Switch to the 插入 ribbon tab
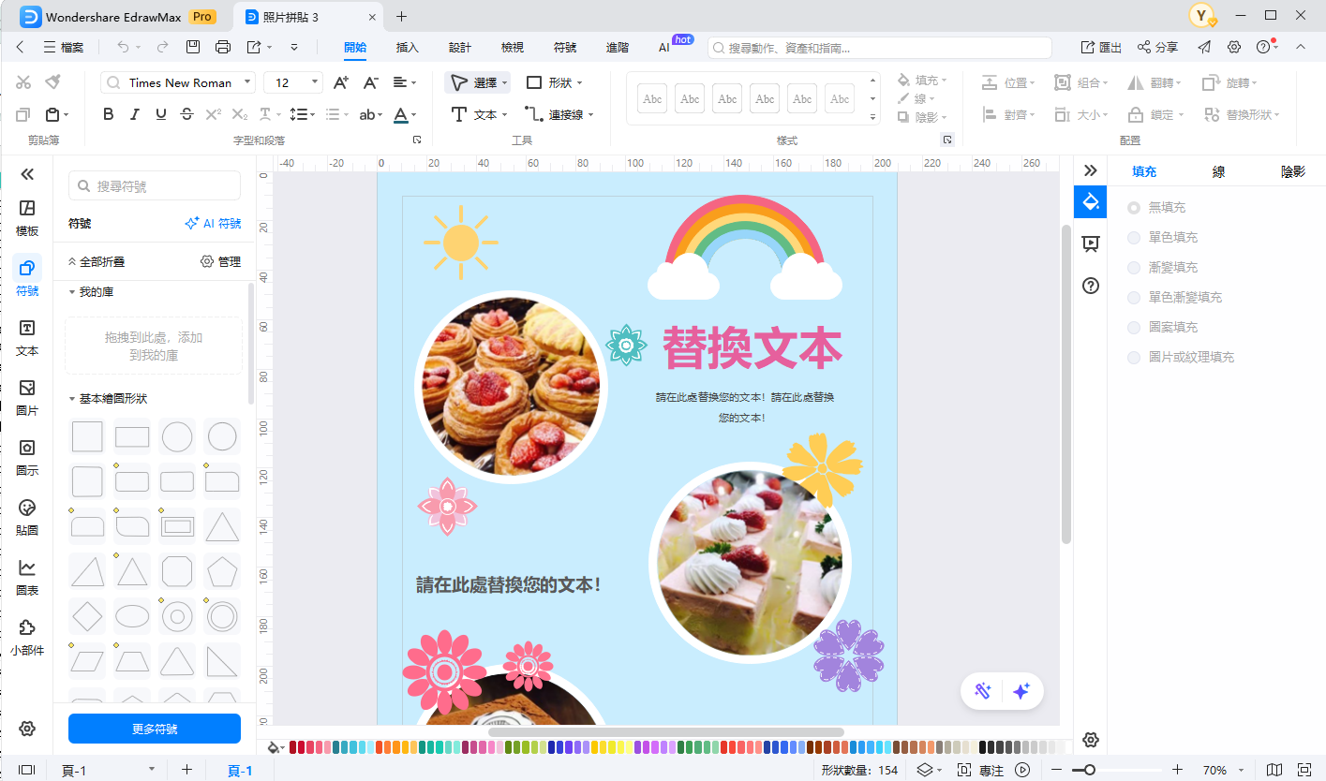The height and width of the screenshot is (781, 1326). (x=407, y=47)
